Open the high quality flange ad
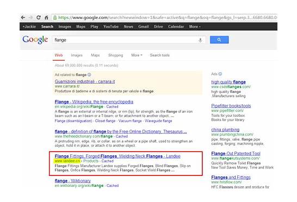Screen dimensions: 297x202 point(228,82)
